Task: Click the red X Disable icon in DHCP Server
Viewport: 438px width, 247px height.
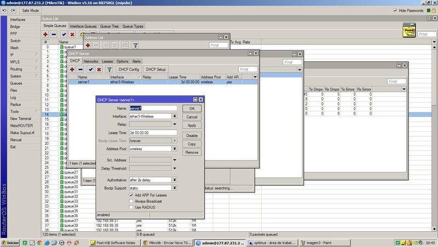Action: [x=99, y=70]
